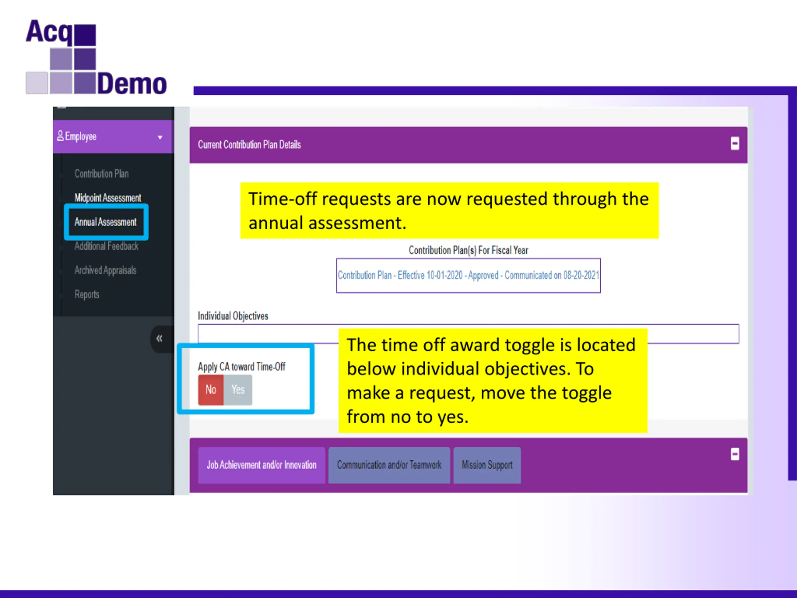Click the AcqDemo logo
Image resolution: width=797 pixels, height=598 pixels.
(x=96, y=57)
